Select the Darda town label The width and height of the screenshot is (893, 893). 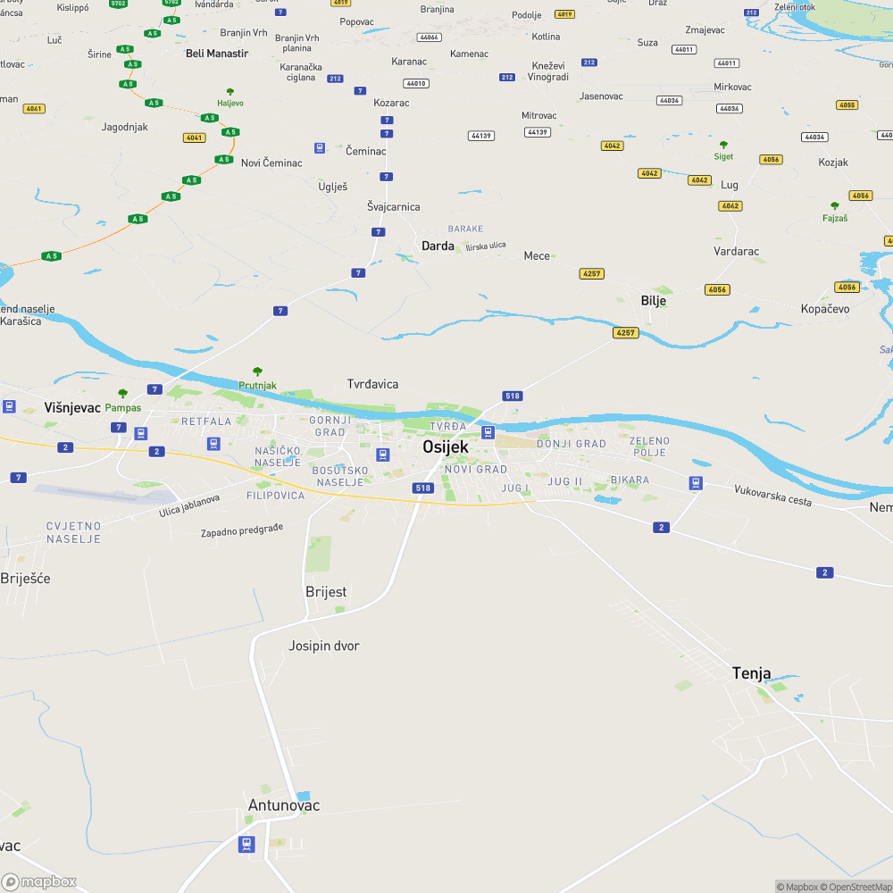coord(438,246)
